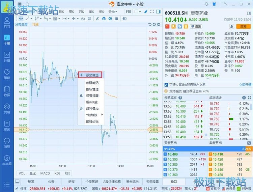The height and width of the screenshot is (192, 253).
Task: Click the shirt skin icon in title bar
Action: [214, 4]
